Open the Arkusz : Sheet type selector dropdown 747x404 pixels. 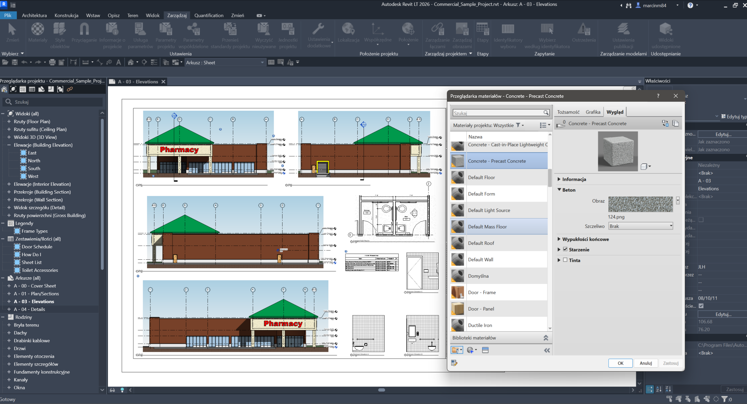tap(225, 63)
